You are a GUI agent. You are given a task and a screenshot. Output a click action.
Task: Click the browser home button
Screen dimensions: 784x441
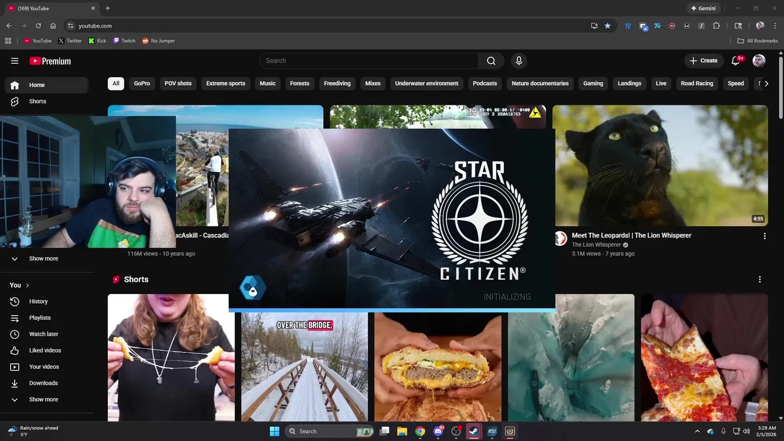click(x=53, y=26)
